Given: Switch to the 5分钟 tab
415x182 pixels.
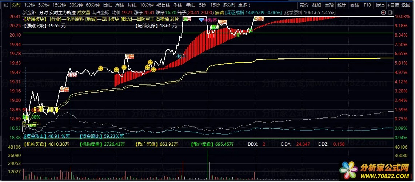Looking at the screenshot, I should pyautogui.click(x=44, y=5).
